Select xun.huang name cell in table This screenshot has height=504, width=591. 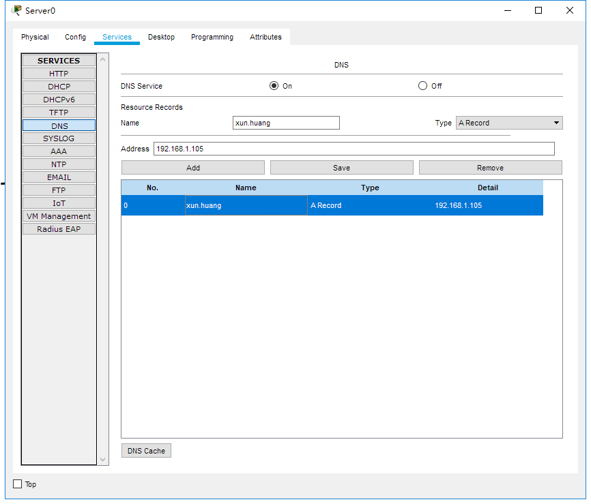(246, 205)
